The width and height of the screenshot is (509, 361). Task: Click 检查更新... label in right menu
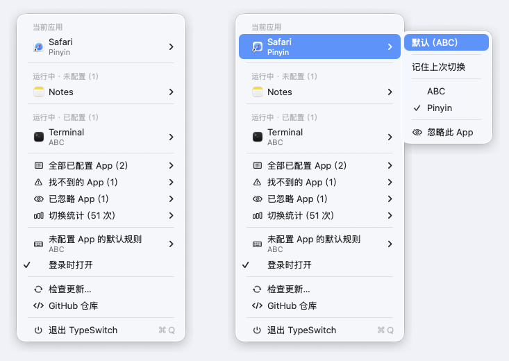click(x=289, y=289)
